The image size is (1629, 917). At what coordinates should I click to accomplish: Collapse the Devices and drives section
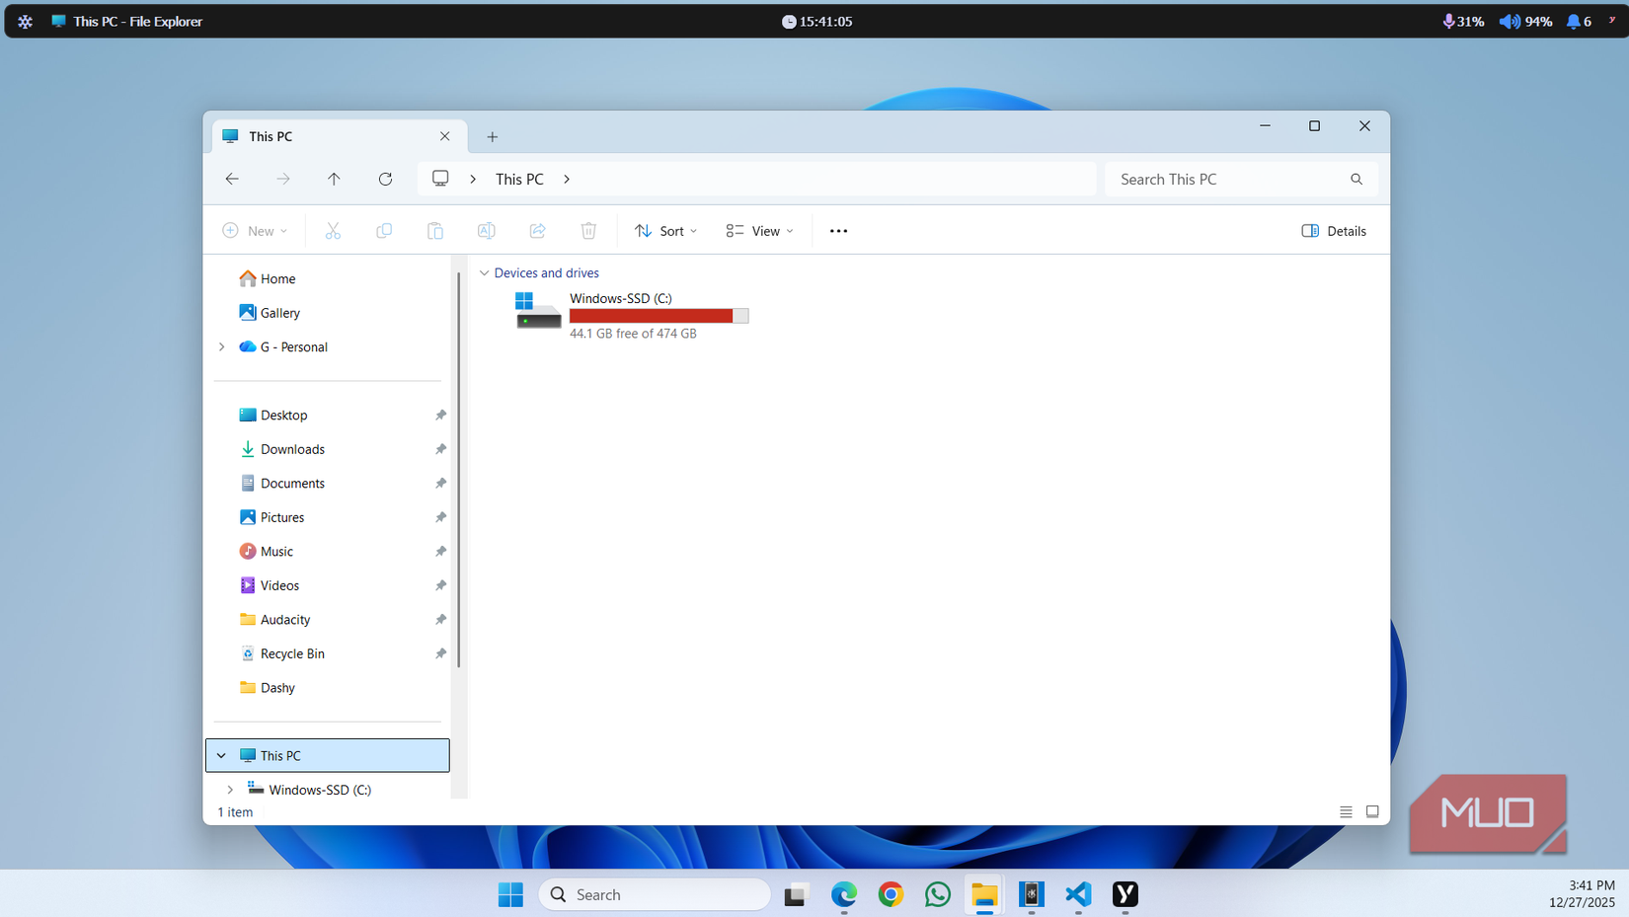pyautogui.click(x=485, y=272)
